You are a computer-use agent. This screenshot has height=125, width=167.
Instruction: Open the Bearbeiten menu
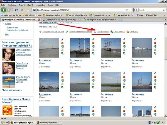coord(12,5)
